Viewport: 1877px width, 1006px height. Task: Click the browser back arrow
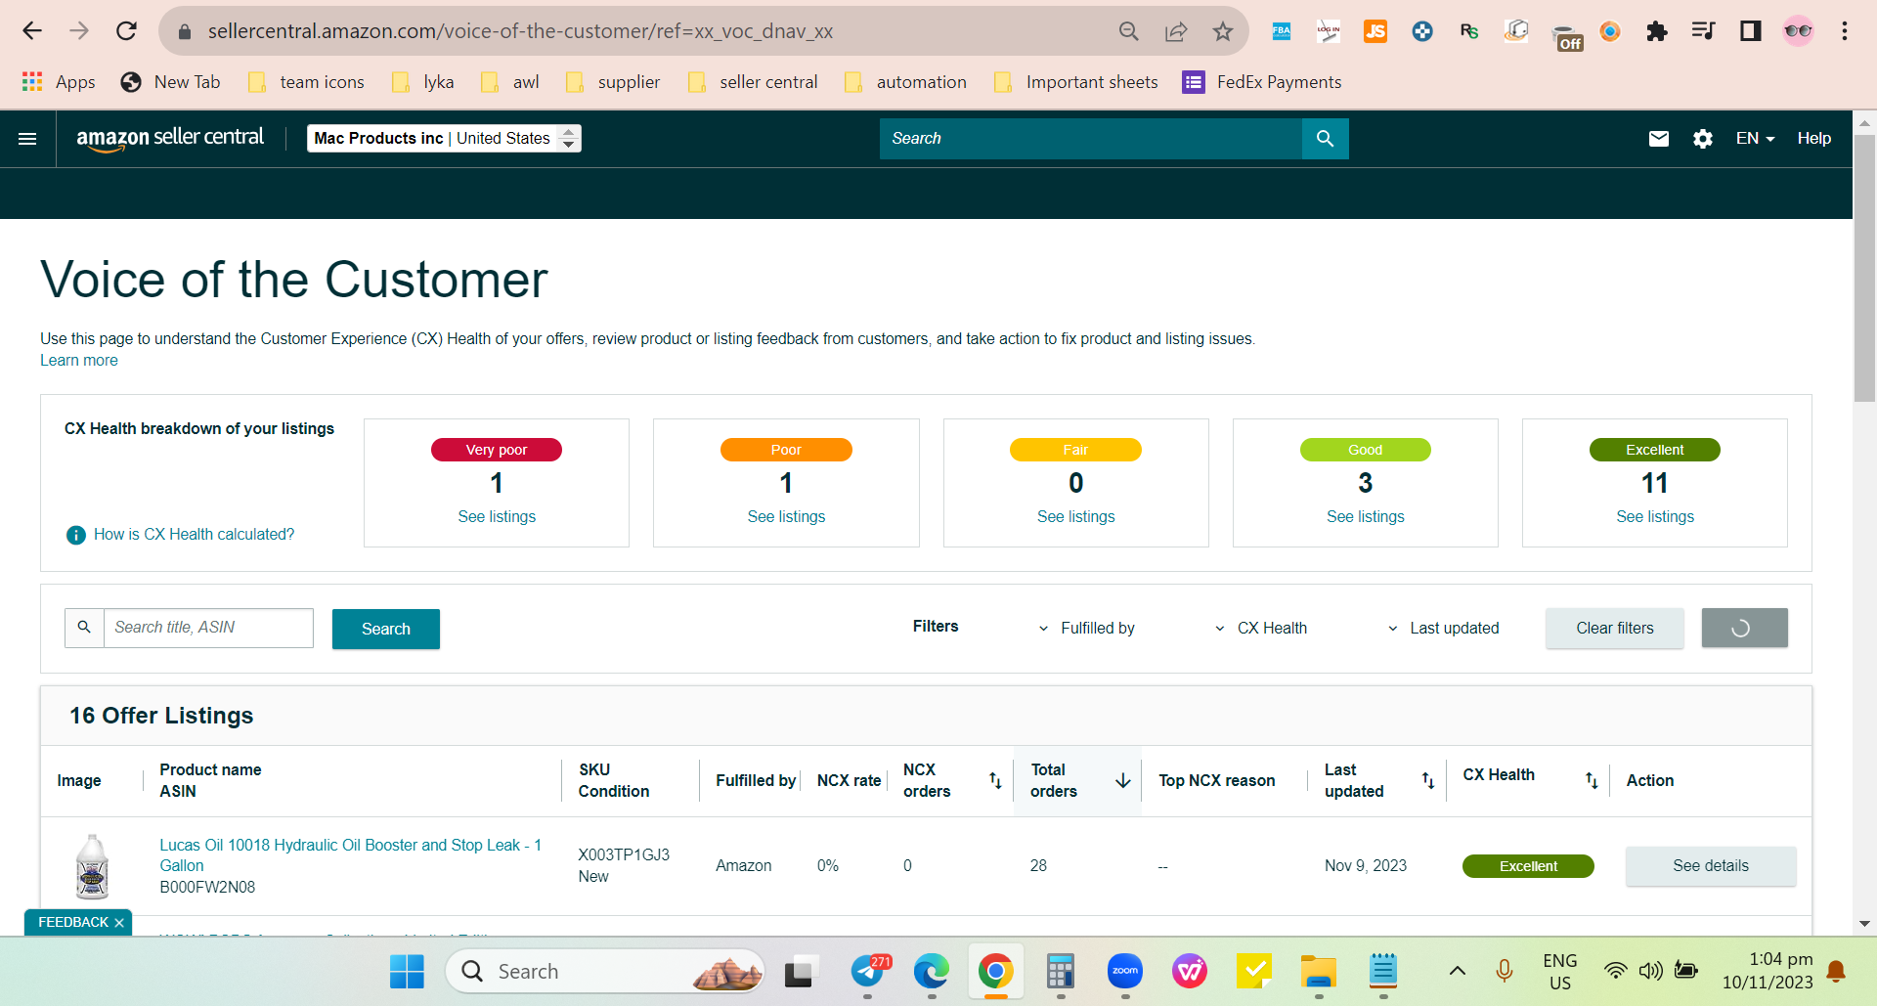[32, 31]
